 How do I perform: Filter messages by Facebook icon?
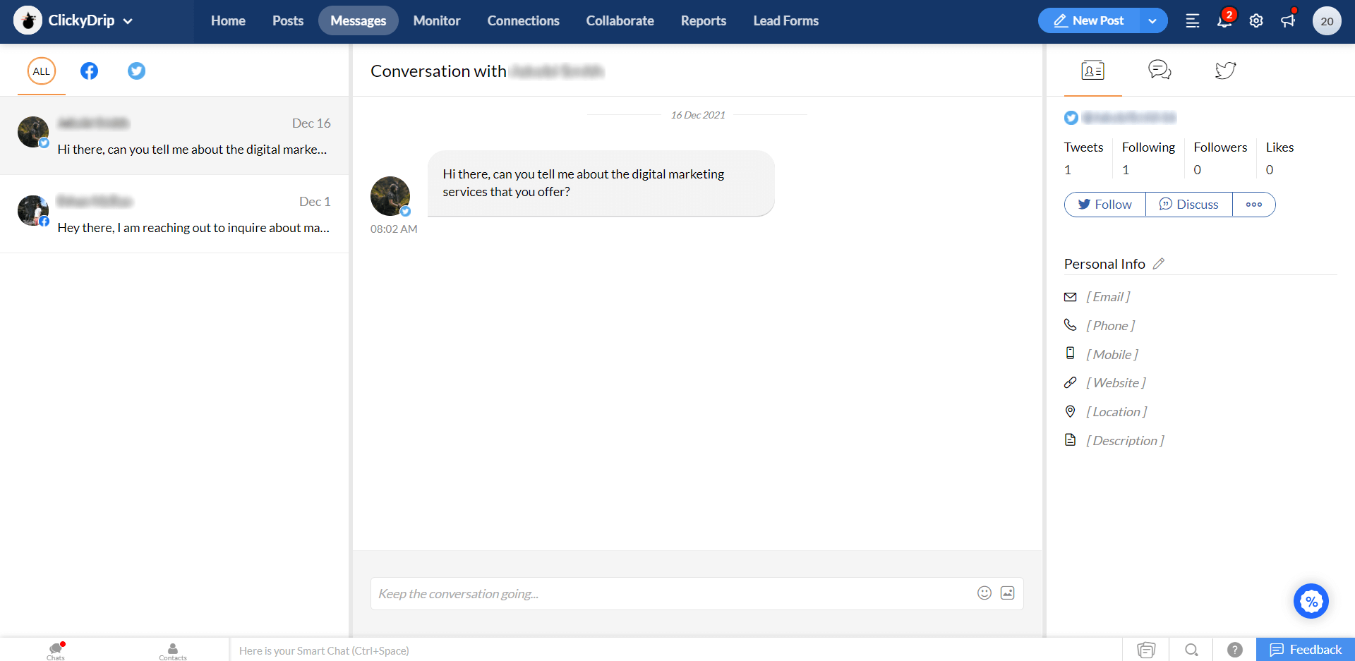tap(89, 71)
